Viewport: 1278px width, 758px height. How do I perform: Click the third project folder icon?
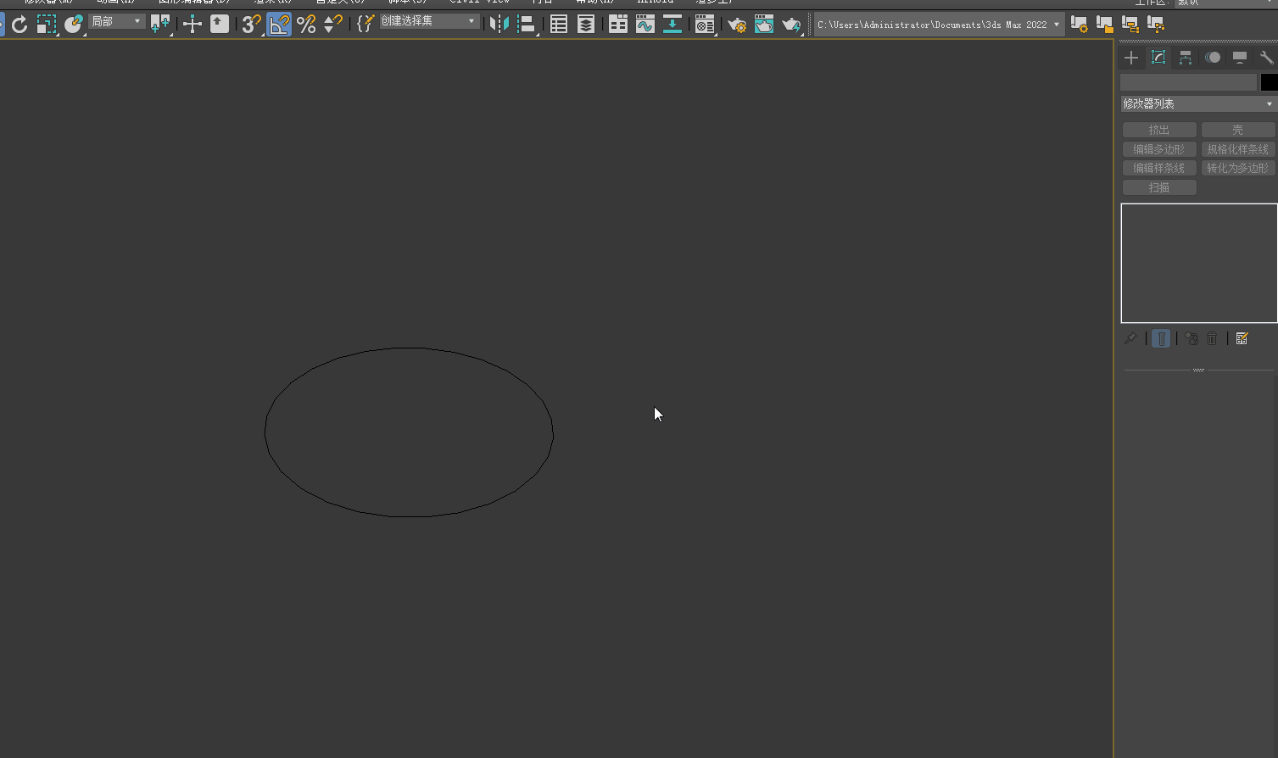coord(1130,25)
